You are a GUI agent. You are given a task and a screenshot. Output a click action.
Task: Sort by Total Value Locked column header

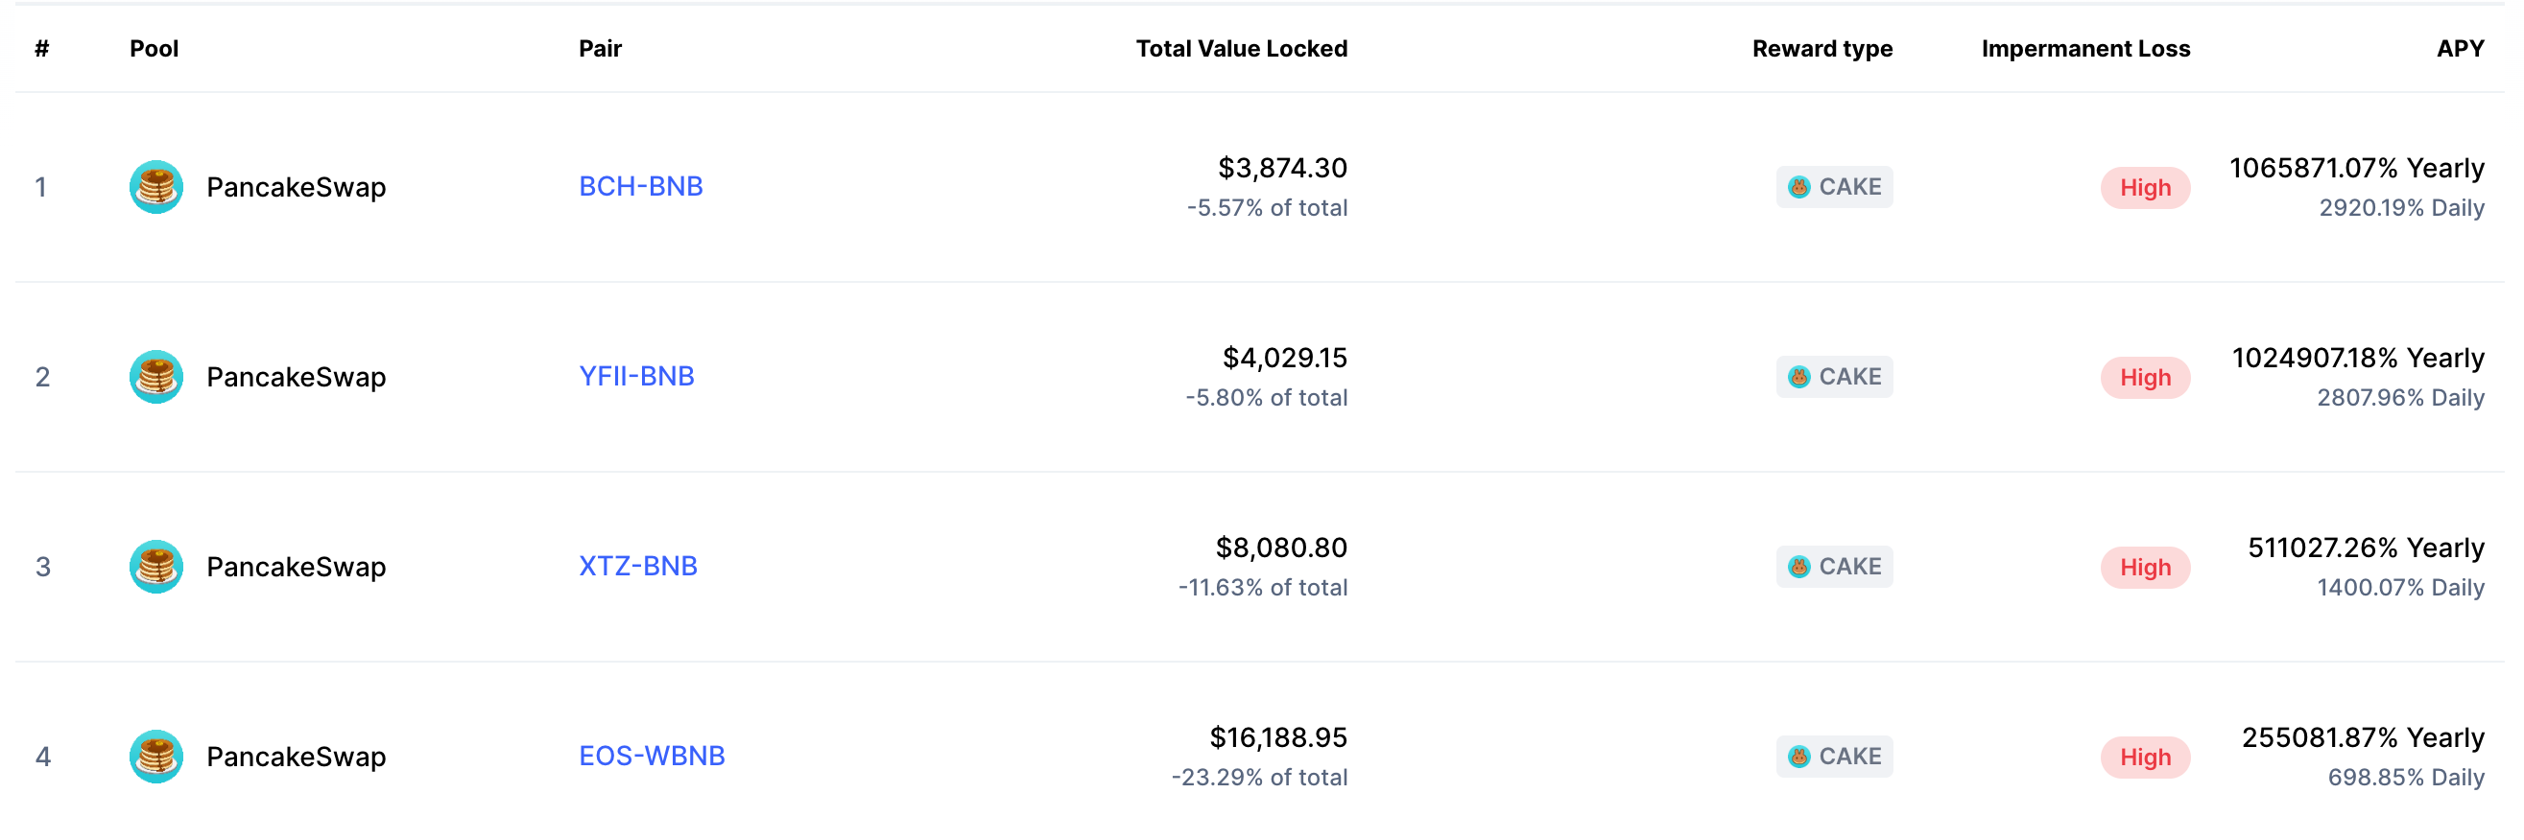[1242, 49]
